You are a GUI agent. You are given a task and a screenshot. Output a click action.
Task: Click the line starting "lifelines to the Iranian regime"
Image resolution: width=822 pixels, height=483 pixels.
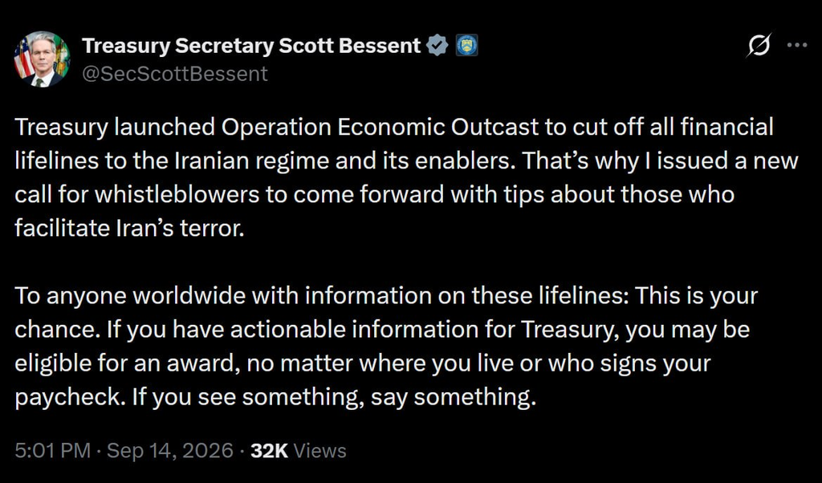pos(406,160)
